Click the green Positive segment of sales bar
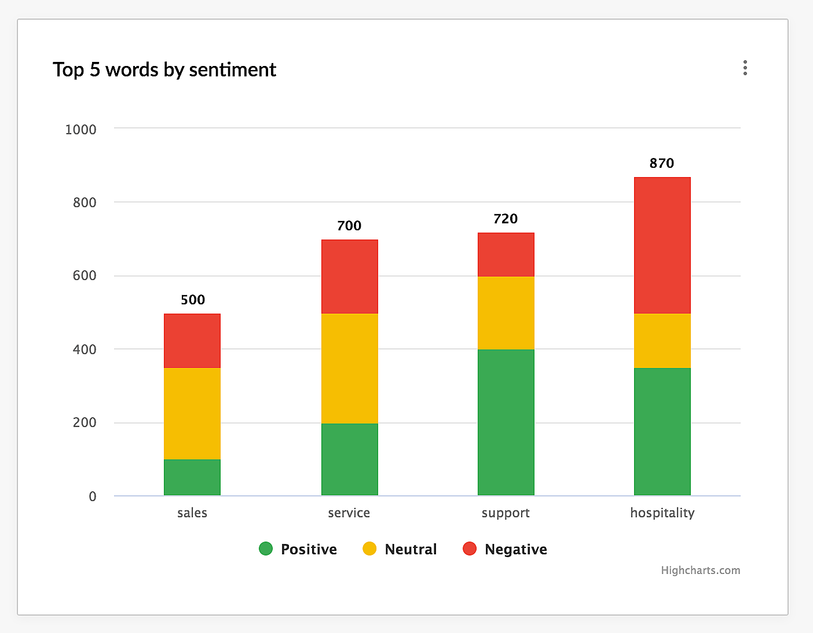 192,477
